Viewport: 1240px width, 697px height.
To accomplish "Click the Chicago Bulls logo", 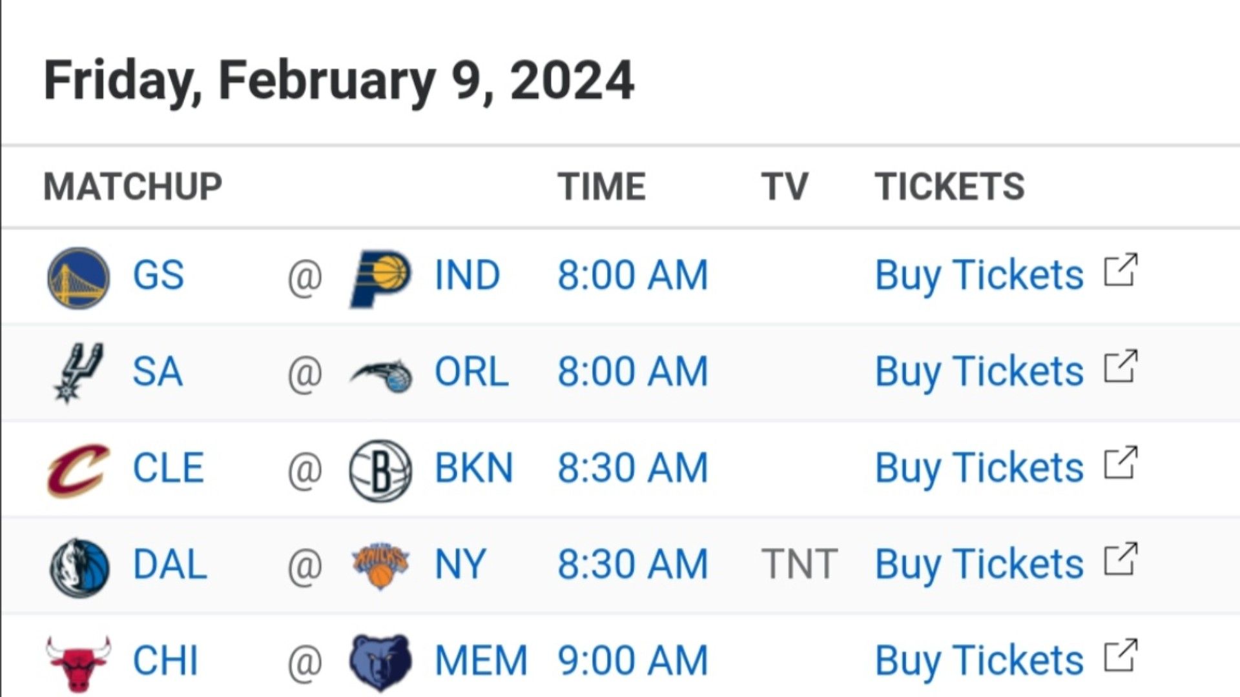I will 79,664.
